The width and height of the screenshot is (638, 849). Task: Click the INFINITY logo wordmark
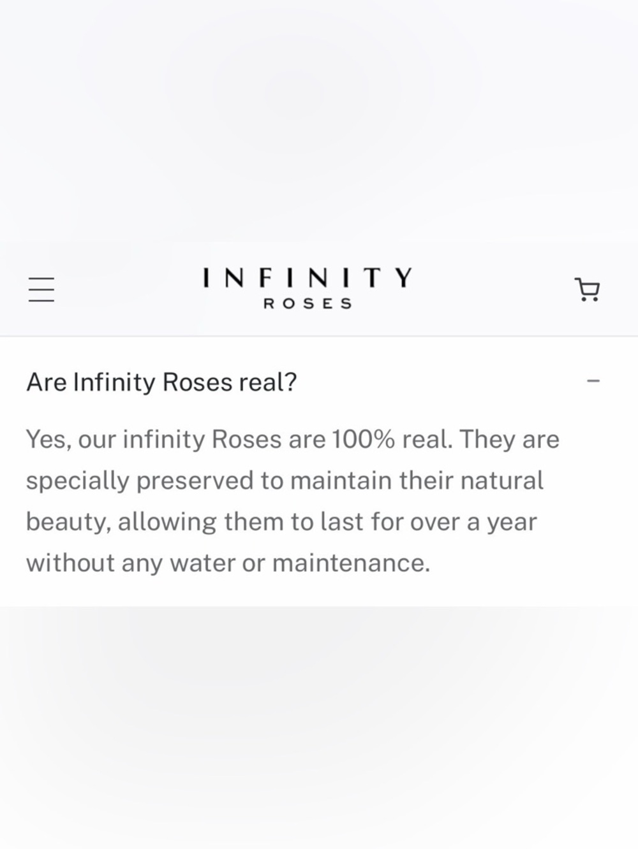[x=308, y=278]
